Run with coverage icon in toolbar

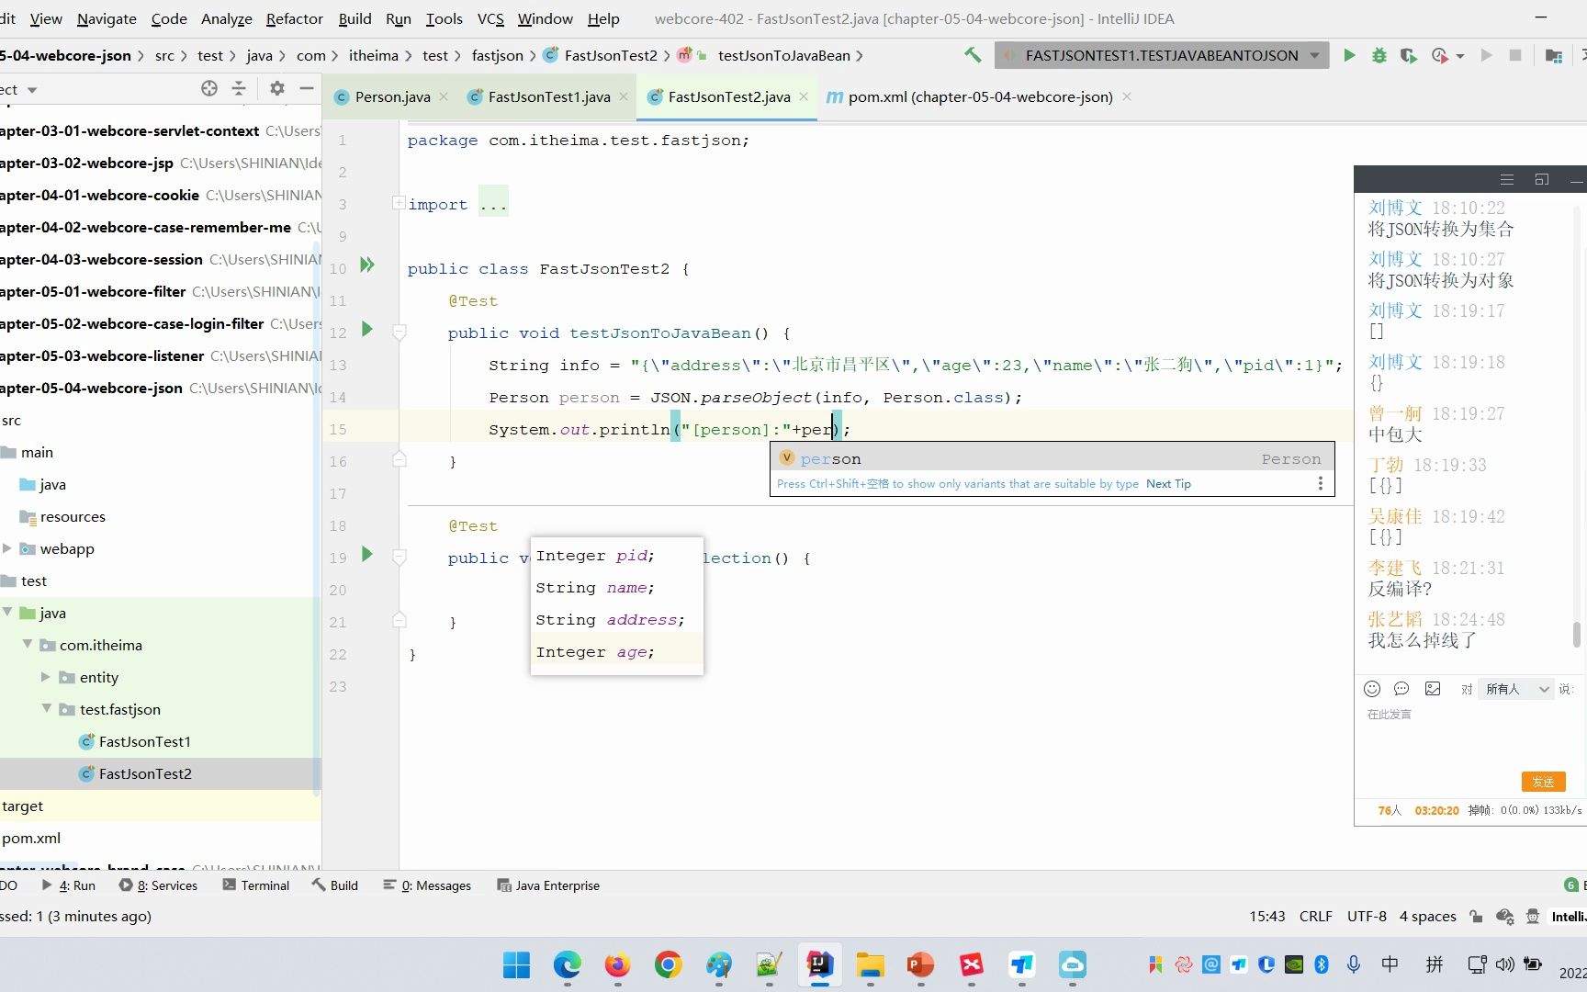click(x=1408, y=55)
